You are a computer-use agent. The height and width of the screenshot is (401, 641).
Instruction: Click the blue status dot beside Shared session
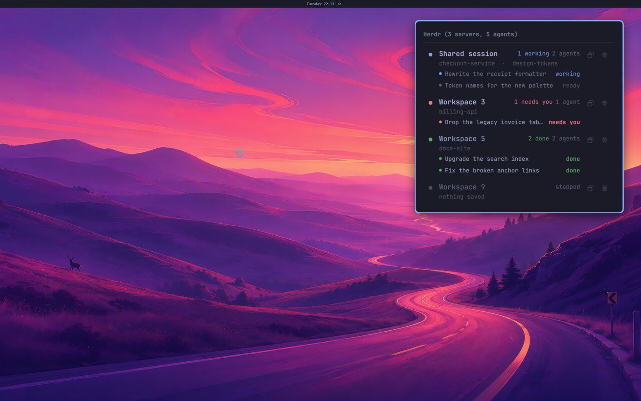tap(430, 54)
